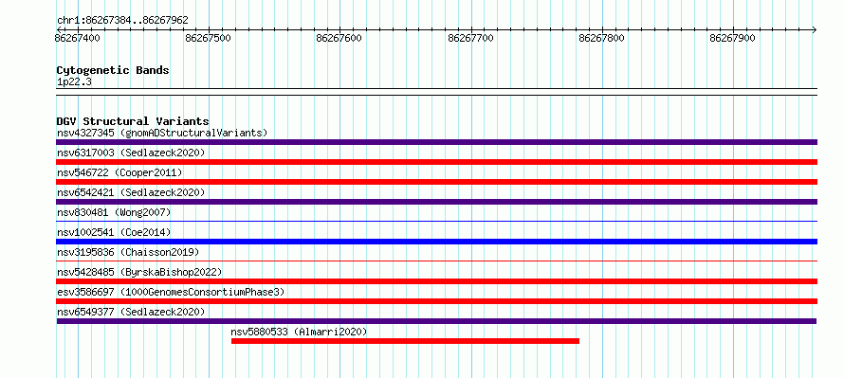The image size is (844, 378).
Task: Open the nsv6317003 (Sedlazeck2020) label
Action: [131, 153]
